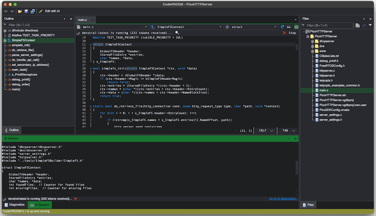Click the navigate back arrow icon

click(x=6, y=11)
